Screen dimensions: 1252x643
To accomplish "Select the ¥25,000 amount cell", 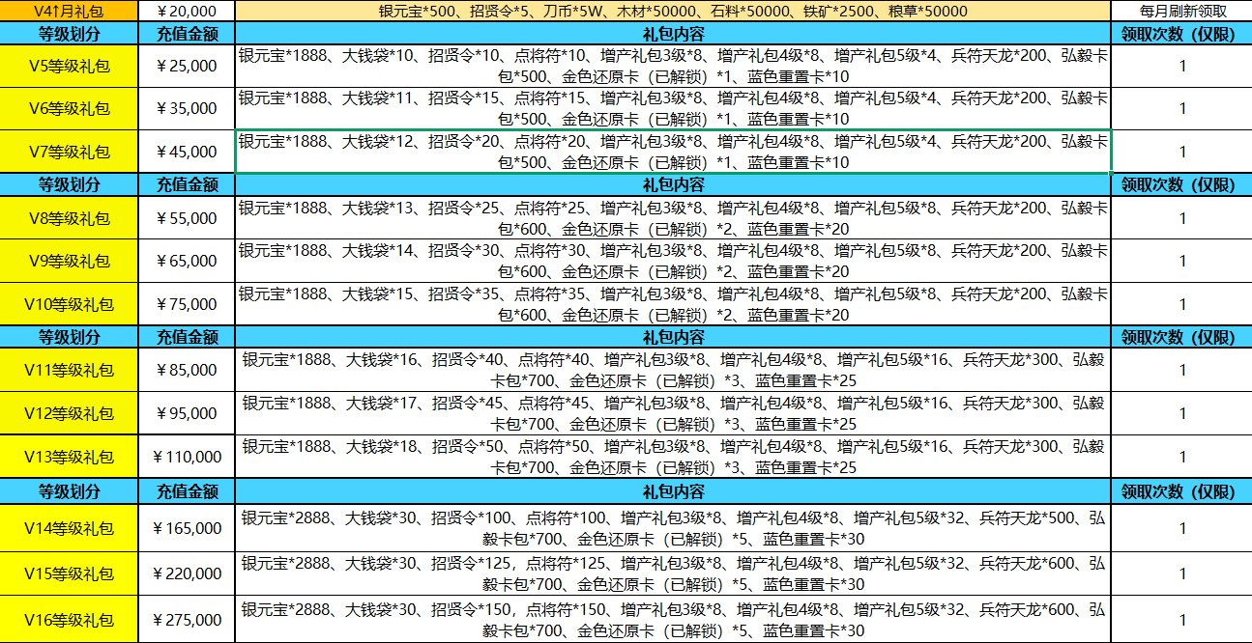I will pyautogui.click(x=187, y=66).
